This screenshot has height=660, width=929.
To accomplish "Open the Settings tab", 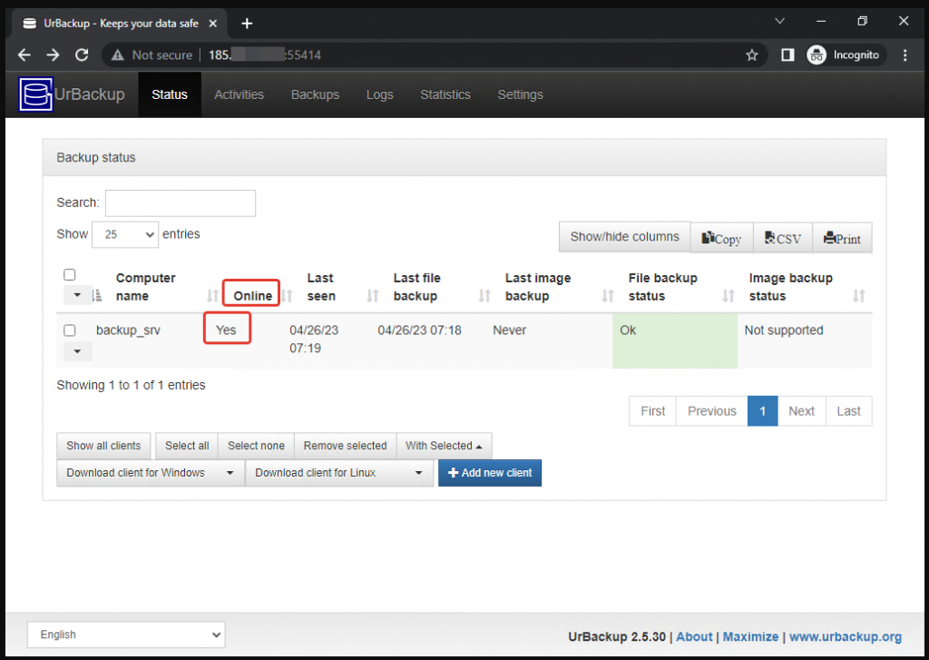I will click(x=520, y=94).
